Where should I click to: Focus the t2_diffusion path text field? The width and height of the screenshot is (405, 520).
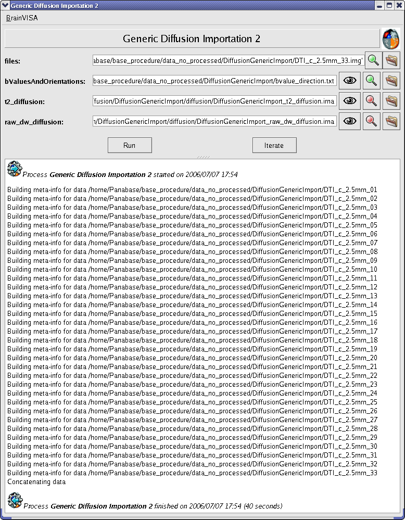coord(214,101)
